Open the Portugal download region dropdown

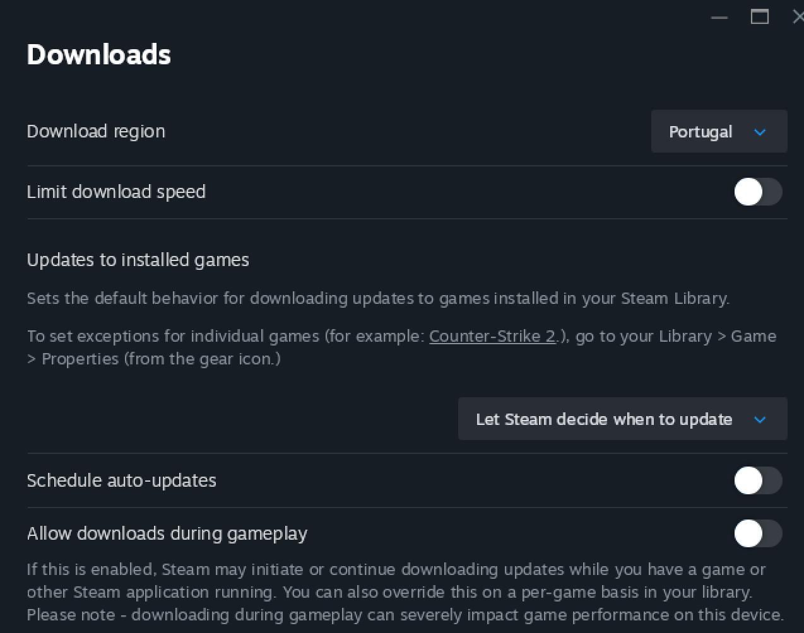(x=719, y=131)
